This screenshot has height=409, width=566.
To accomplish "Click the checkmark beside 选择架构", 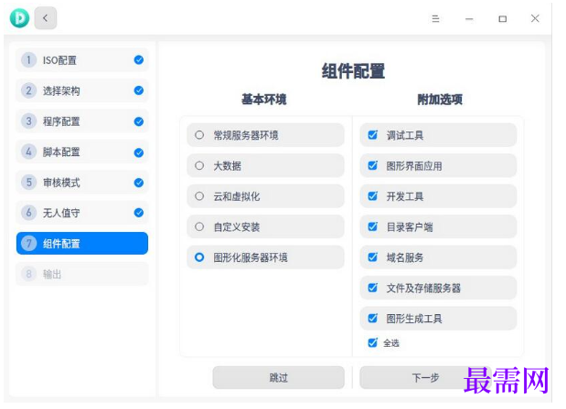I will 139,90.
